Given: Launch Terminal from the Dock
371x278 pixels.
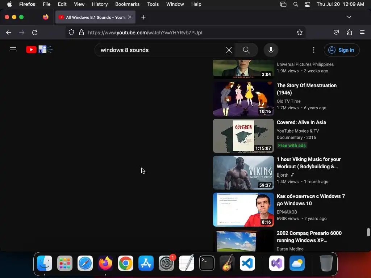Looking at the screenshot, I should pyautogui.click(x=207, y=263).
